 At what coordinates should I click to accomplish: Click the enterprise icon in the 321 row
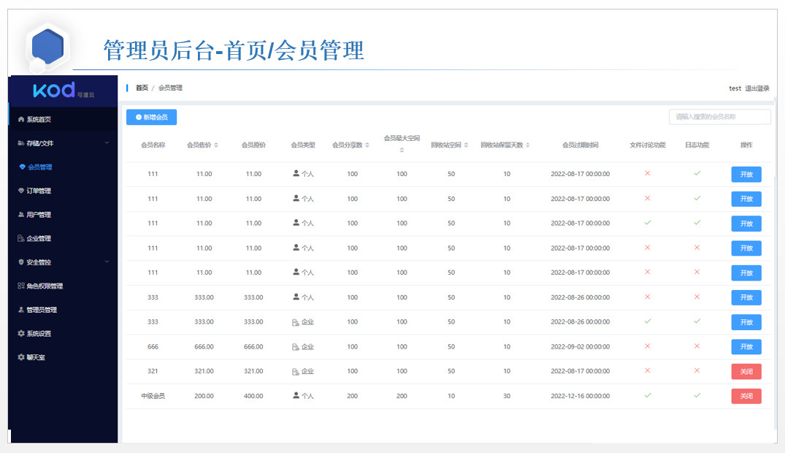pyautogui.click(x=295, y=371)
